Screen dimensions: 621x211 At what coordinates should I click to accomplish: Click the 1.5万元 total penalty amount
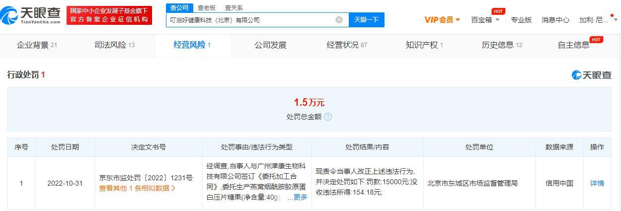click(309, 102)
